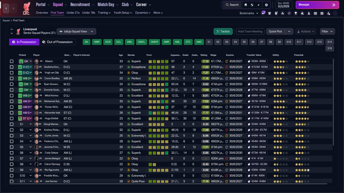This screenshot has width=344, height=193.
Task: Open the S9 picked dropdown for Rio Ngumoha
Action: pyautogui.click(x=25, y=170)
